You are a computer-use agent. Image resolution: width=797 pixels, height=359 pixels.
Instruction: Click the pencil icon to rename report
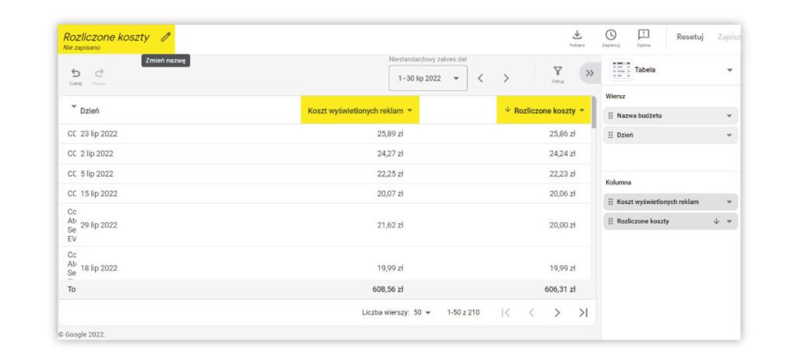point(165,37)
